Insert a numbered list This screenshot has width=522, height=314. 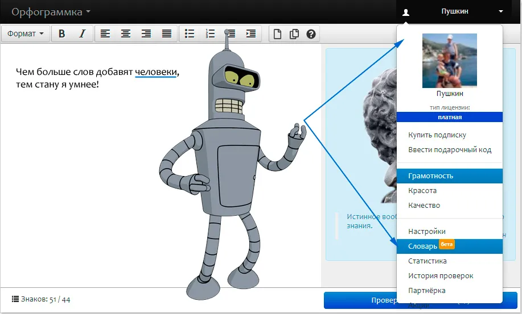210,34
